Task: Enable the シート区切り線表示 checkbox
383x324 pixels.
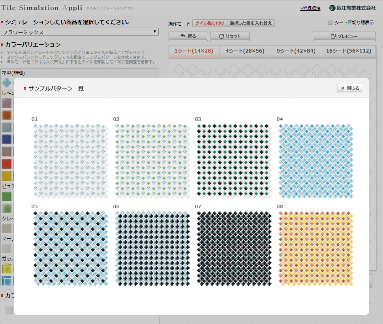Action: [x=330, y=23]
